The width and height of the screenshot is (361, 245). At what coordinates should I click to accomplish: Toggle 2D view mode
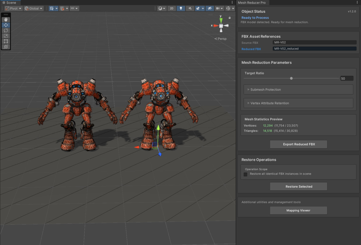tap(171, 9)
